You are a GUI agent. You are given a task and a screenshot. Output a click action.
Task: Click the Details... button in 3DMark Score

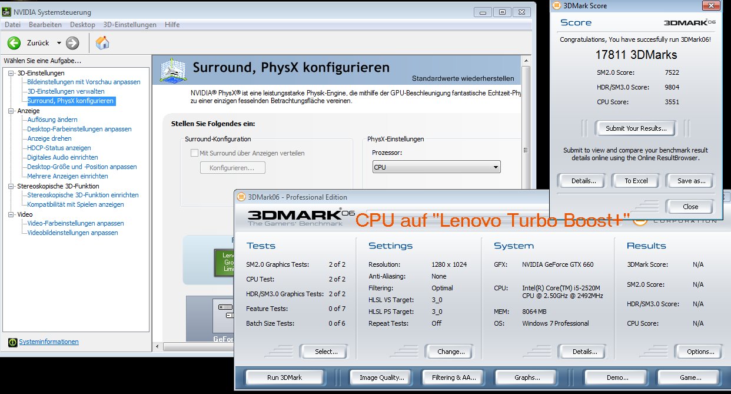click(584, 181)
